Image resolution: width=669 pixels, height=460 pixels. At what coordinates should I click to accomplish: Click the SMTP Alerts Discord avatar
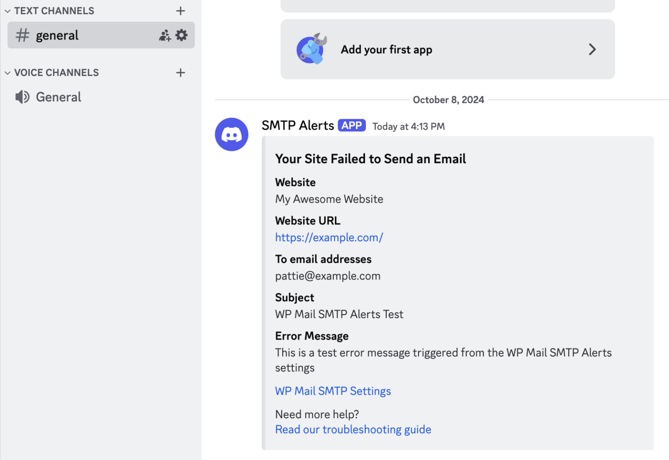click(x=232, y=134)
